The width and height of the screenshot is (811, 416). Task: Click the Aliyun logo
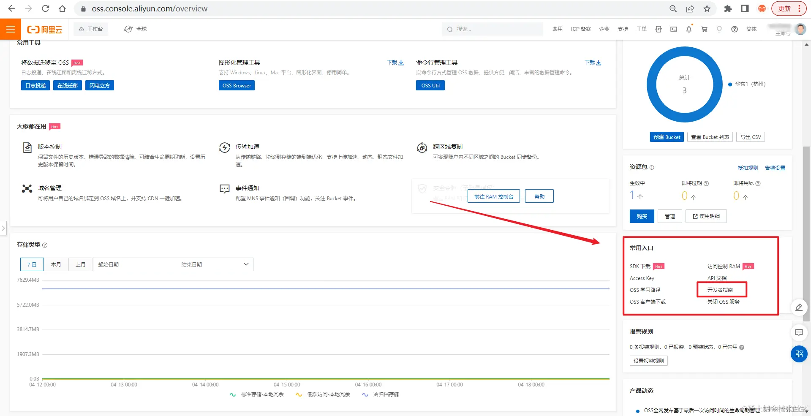pos(44,30)
